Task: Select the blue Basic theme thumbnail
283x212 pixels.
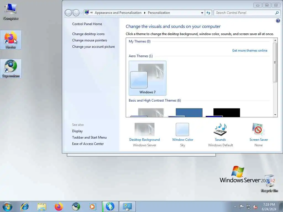Action: coord(185,113)
